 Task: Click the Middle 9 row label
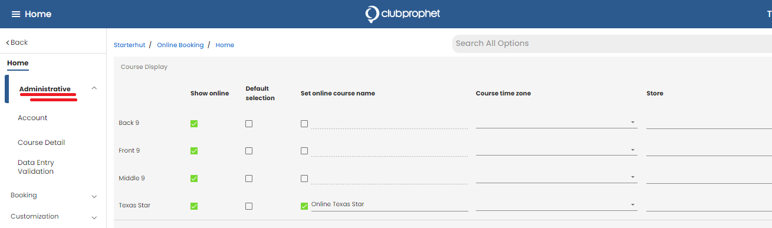pyautogui.click(x=132, y=178)
